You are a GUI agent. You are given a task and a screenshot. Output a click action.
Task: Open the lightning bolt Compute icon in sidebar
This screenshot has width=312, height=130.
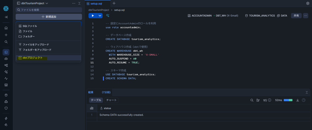click(x=6, y=118)
